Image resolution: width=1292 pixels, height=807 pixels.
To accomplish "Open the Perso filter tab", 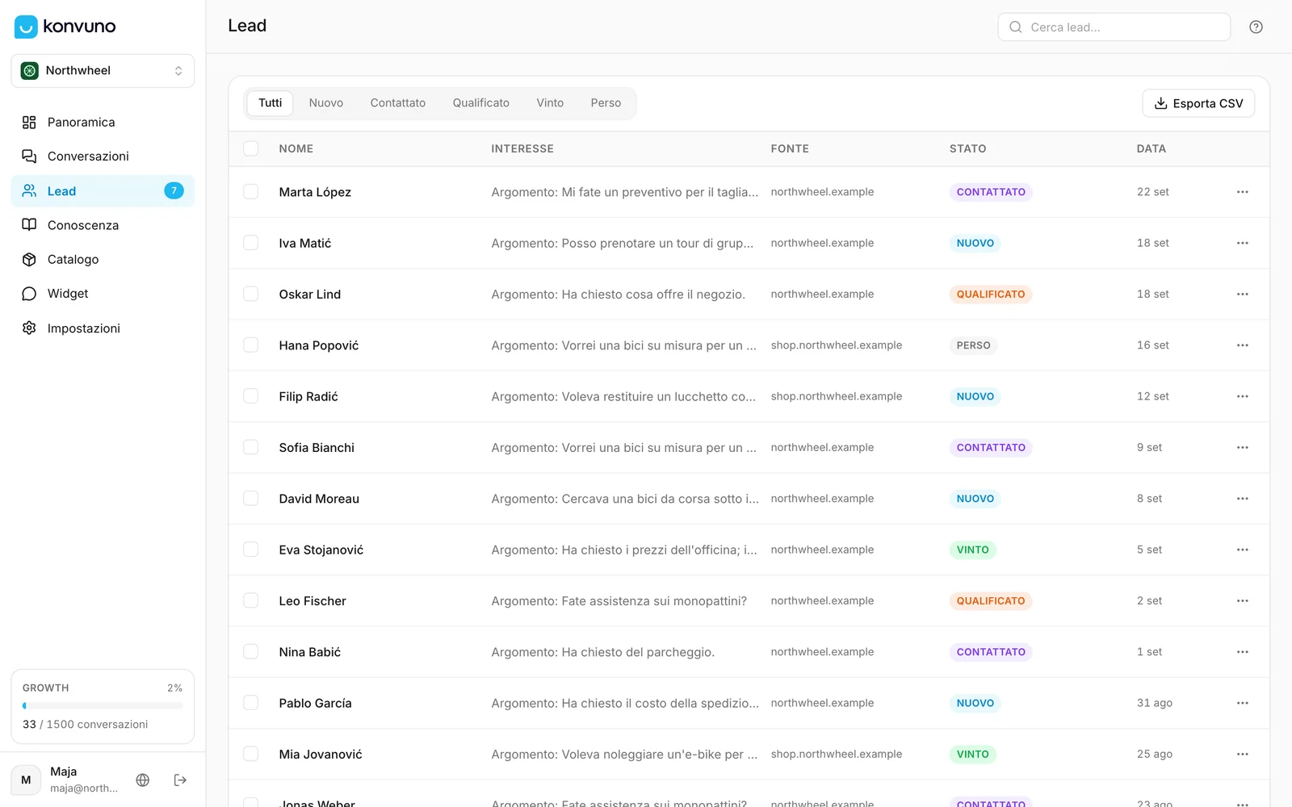I will [x=606, y=103].
